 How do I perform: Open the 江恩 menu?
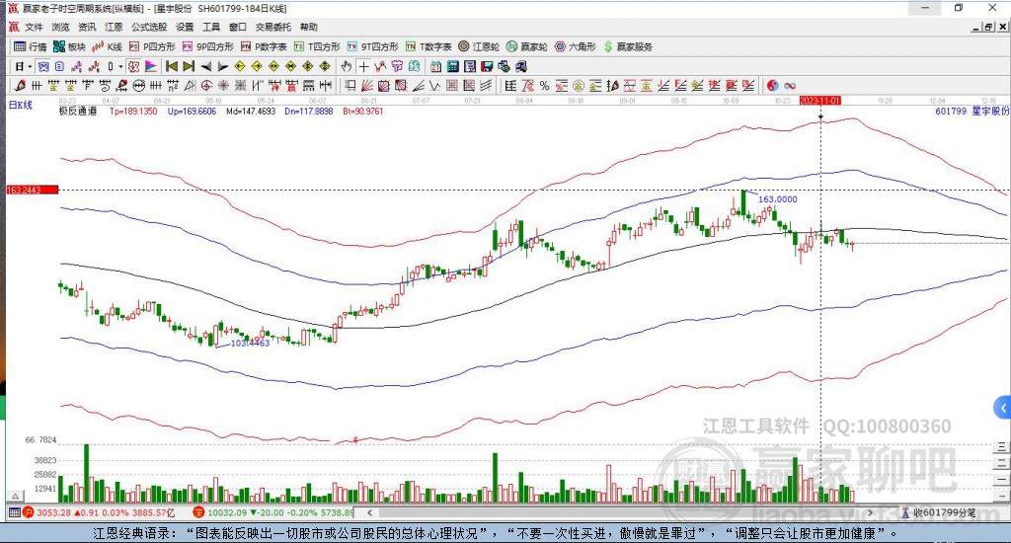point(114,27)
